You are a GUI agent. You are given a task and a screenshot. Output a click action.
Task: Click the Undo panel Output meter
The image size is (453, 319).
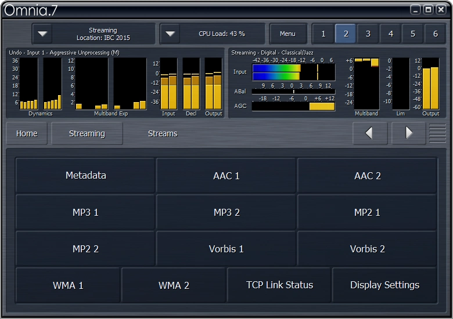point(214,84)
